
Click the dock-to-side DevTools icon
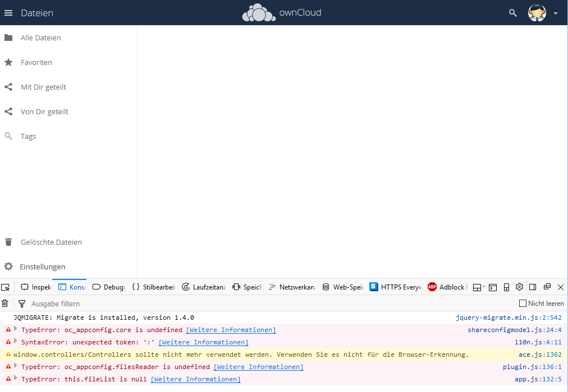[x=533, y=287]
